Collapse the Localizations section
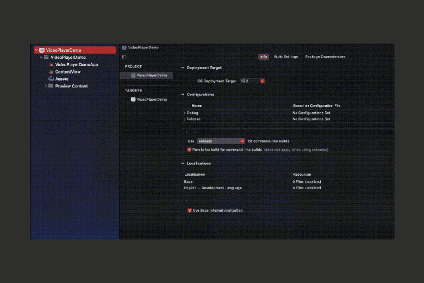424x283 pixels. coord(183,164)
